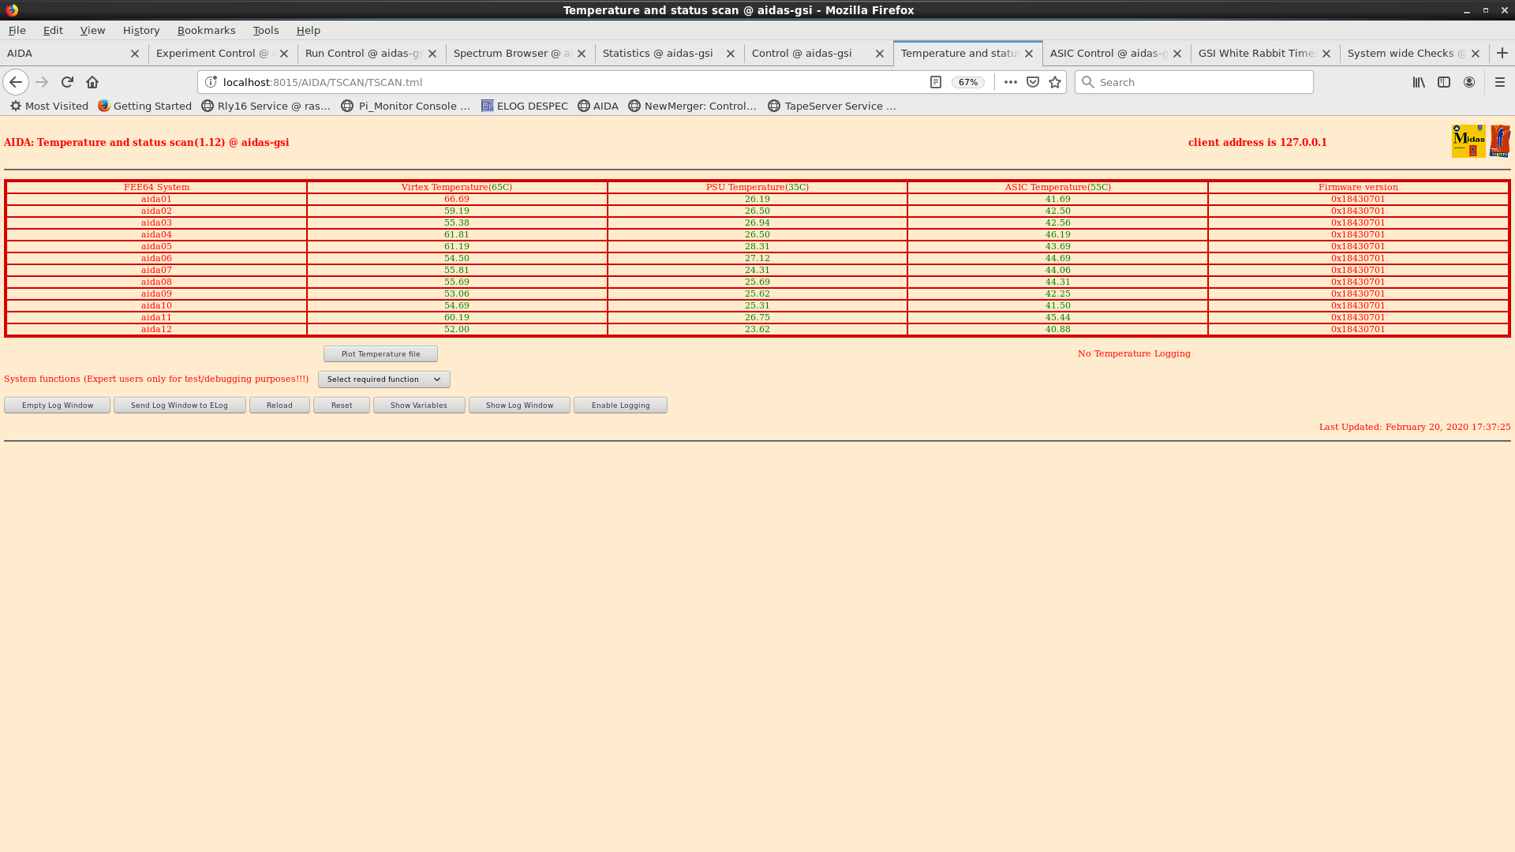This screenshot has height=852, width=1515.
Task: Click the 67% zoom level indicator
Action: pyautogui.click(x=968, y=82)
